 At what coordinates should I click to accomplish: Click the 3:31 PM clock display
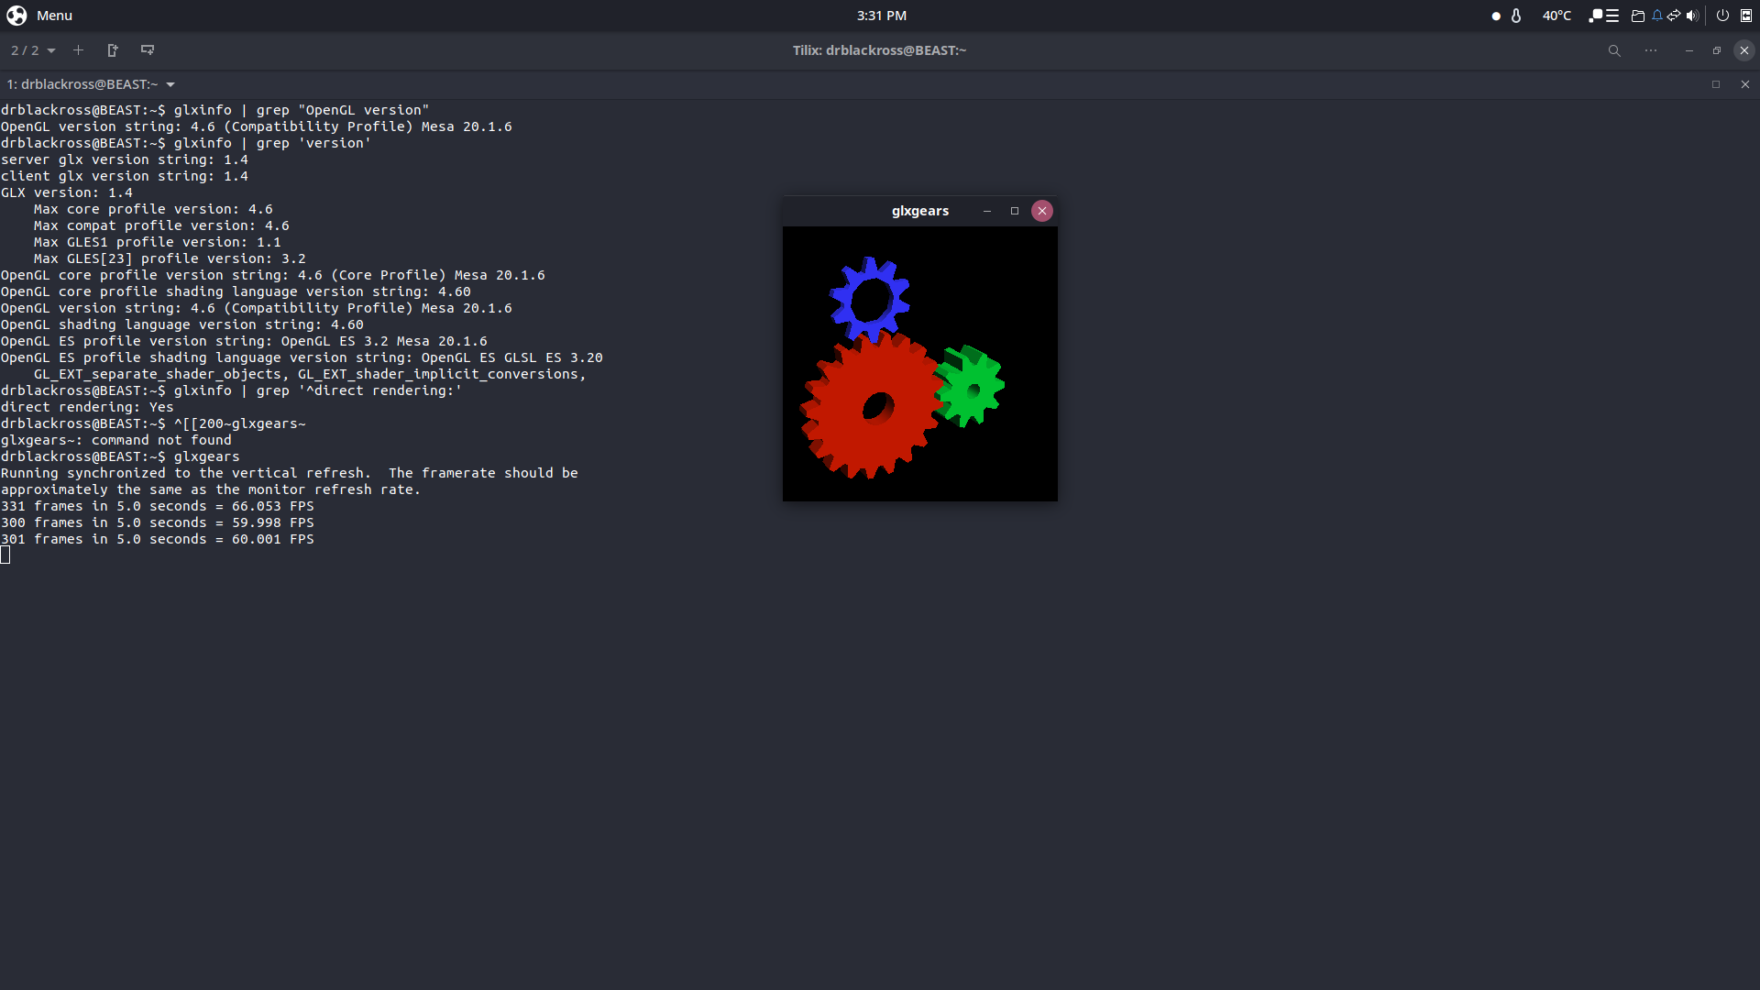point(881,15)
